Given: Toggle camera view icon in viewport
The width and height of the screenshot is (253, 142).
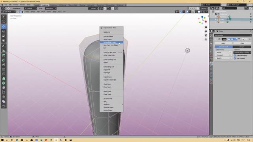Looking at the screenshot, I should click(x=206, y=35).
